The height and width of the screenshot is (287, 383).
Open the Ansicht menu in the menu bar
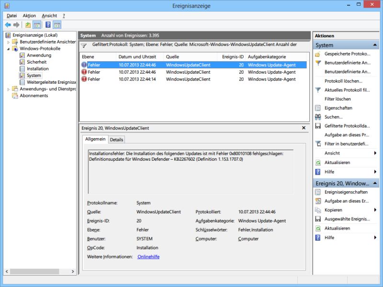point(49,16)
